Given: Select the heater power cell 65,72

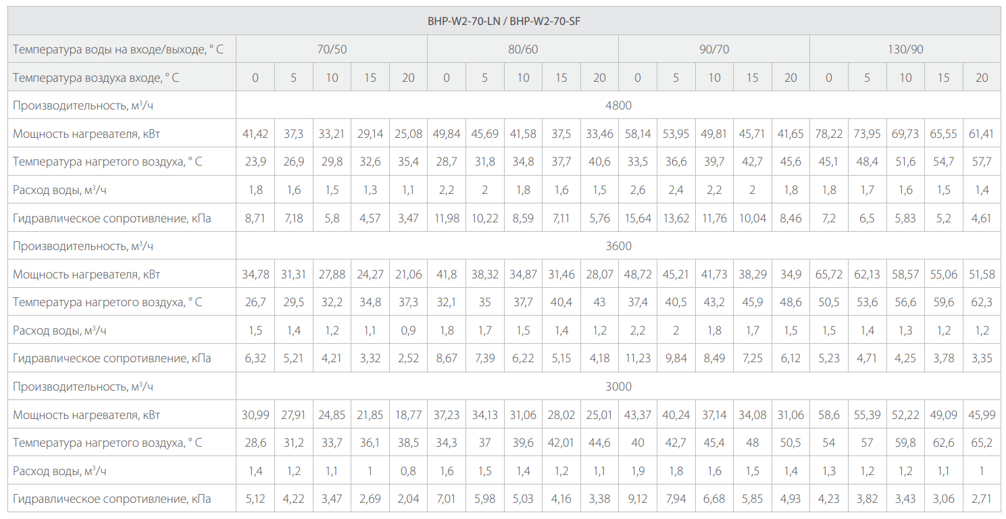Looking at the screenshot, I should coord(829,274).
